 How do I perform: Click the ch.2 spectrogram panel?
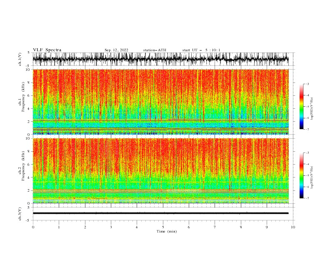click(x=160, y=171)
